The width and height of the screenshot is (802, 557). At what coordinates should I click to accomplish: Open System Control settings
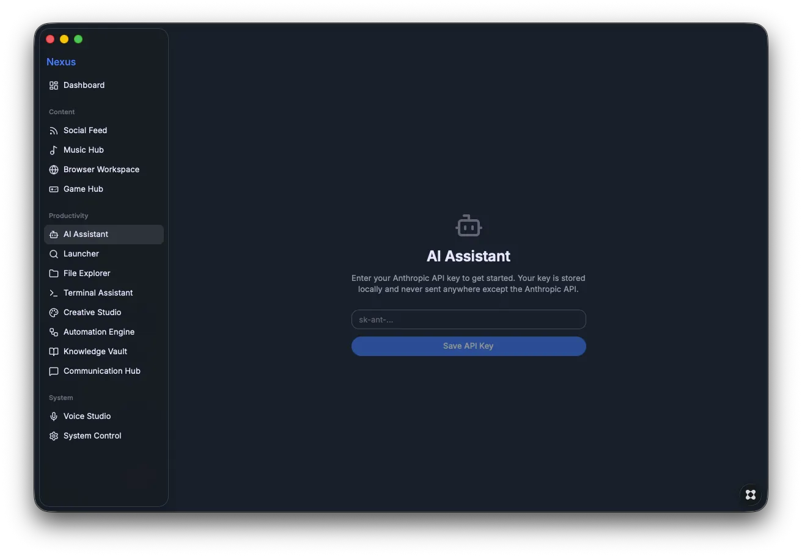click(x=104, y=436)
